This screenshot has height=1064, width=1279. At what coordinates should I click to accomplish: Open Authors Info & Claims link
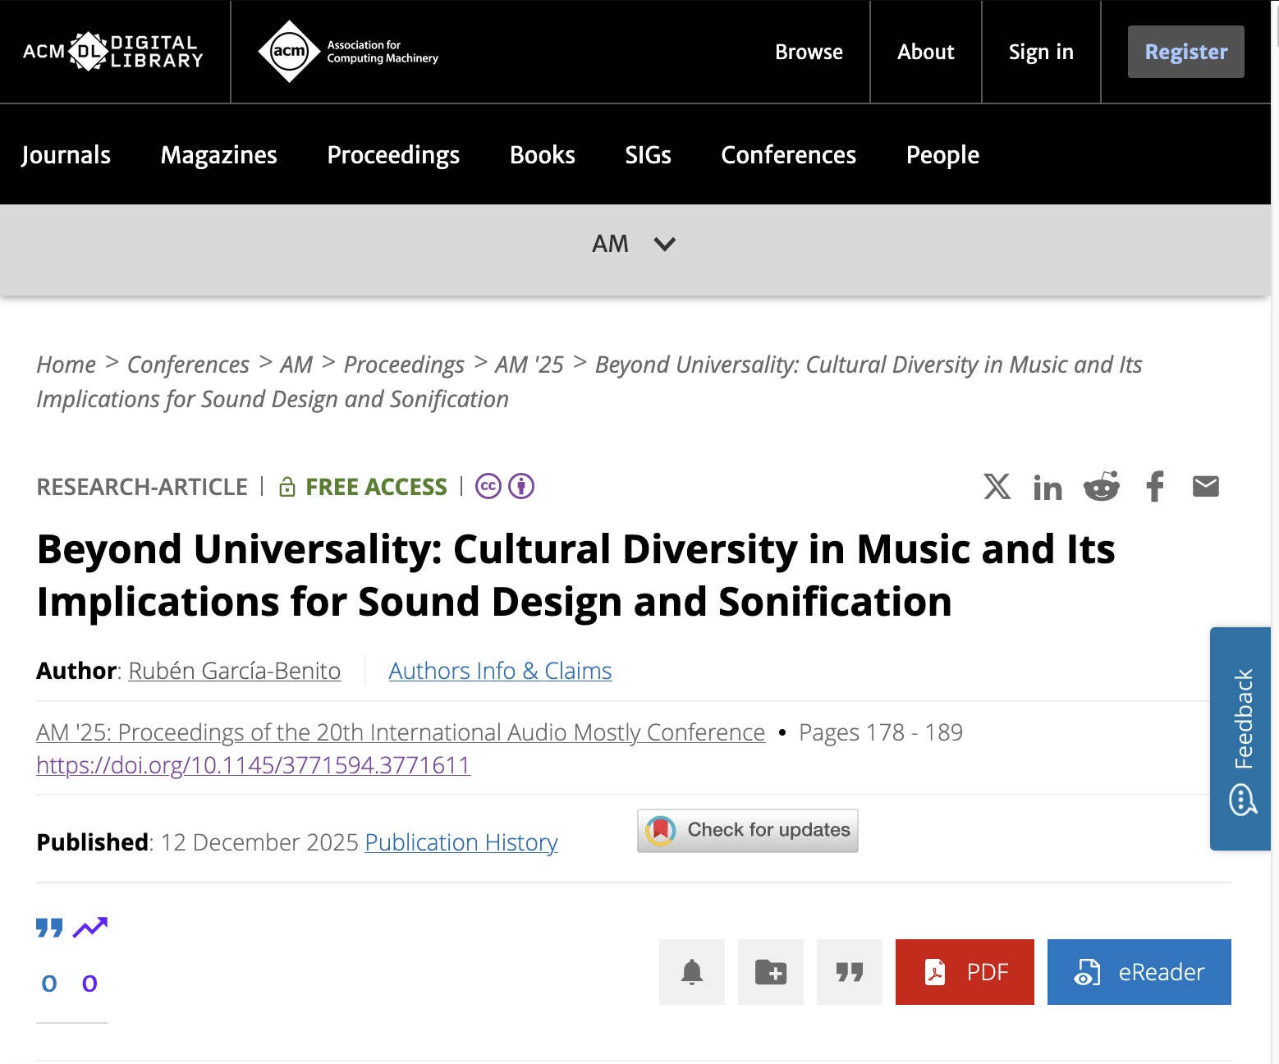[500, 671]
